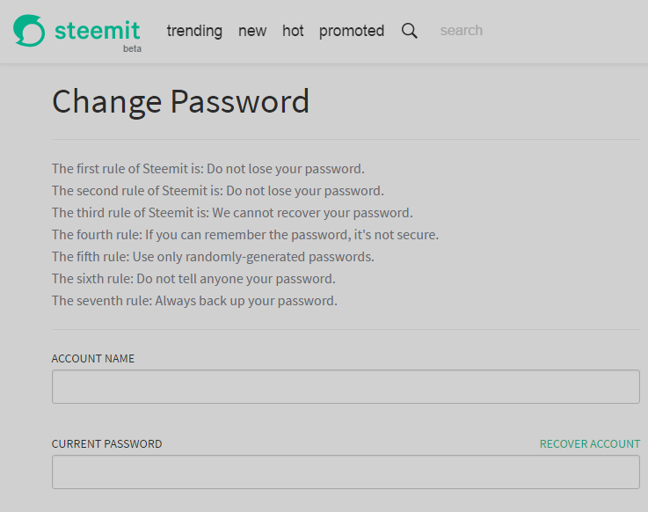
Task: Open the new posts page
Action: click(252, 31)
